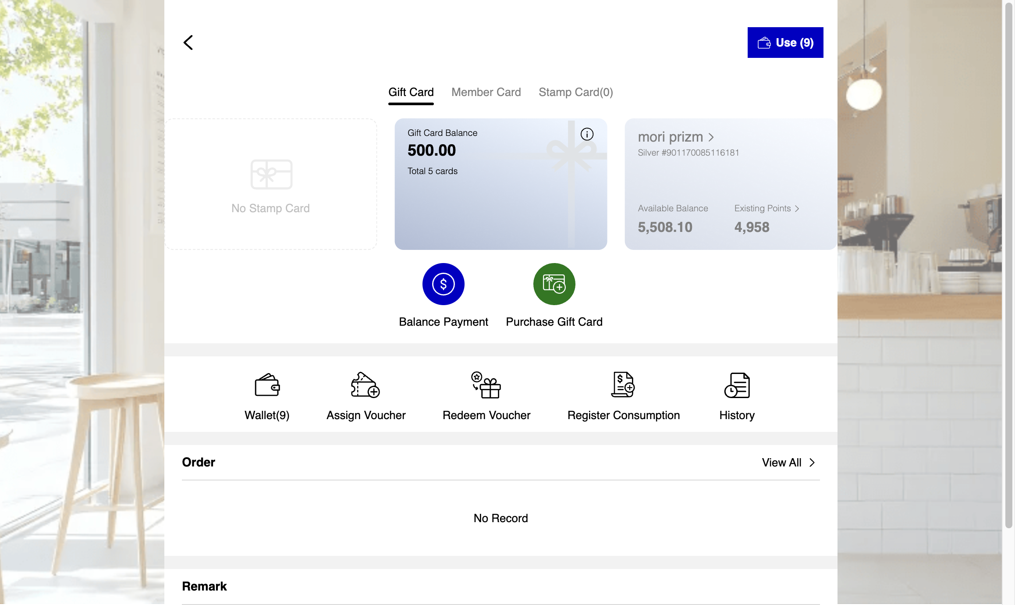The width and height of the screenshot is (1015, 605).
Task: Expand Existing Points details
Action: click(767, 208)
